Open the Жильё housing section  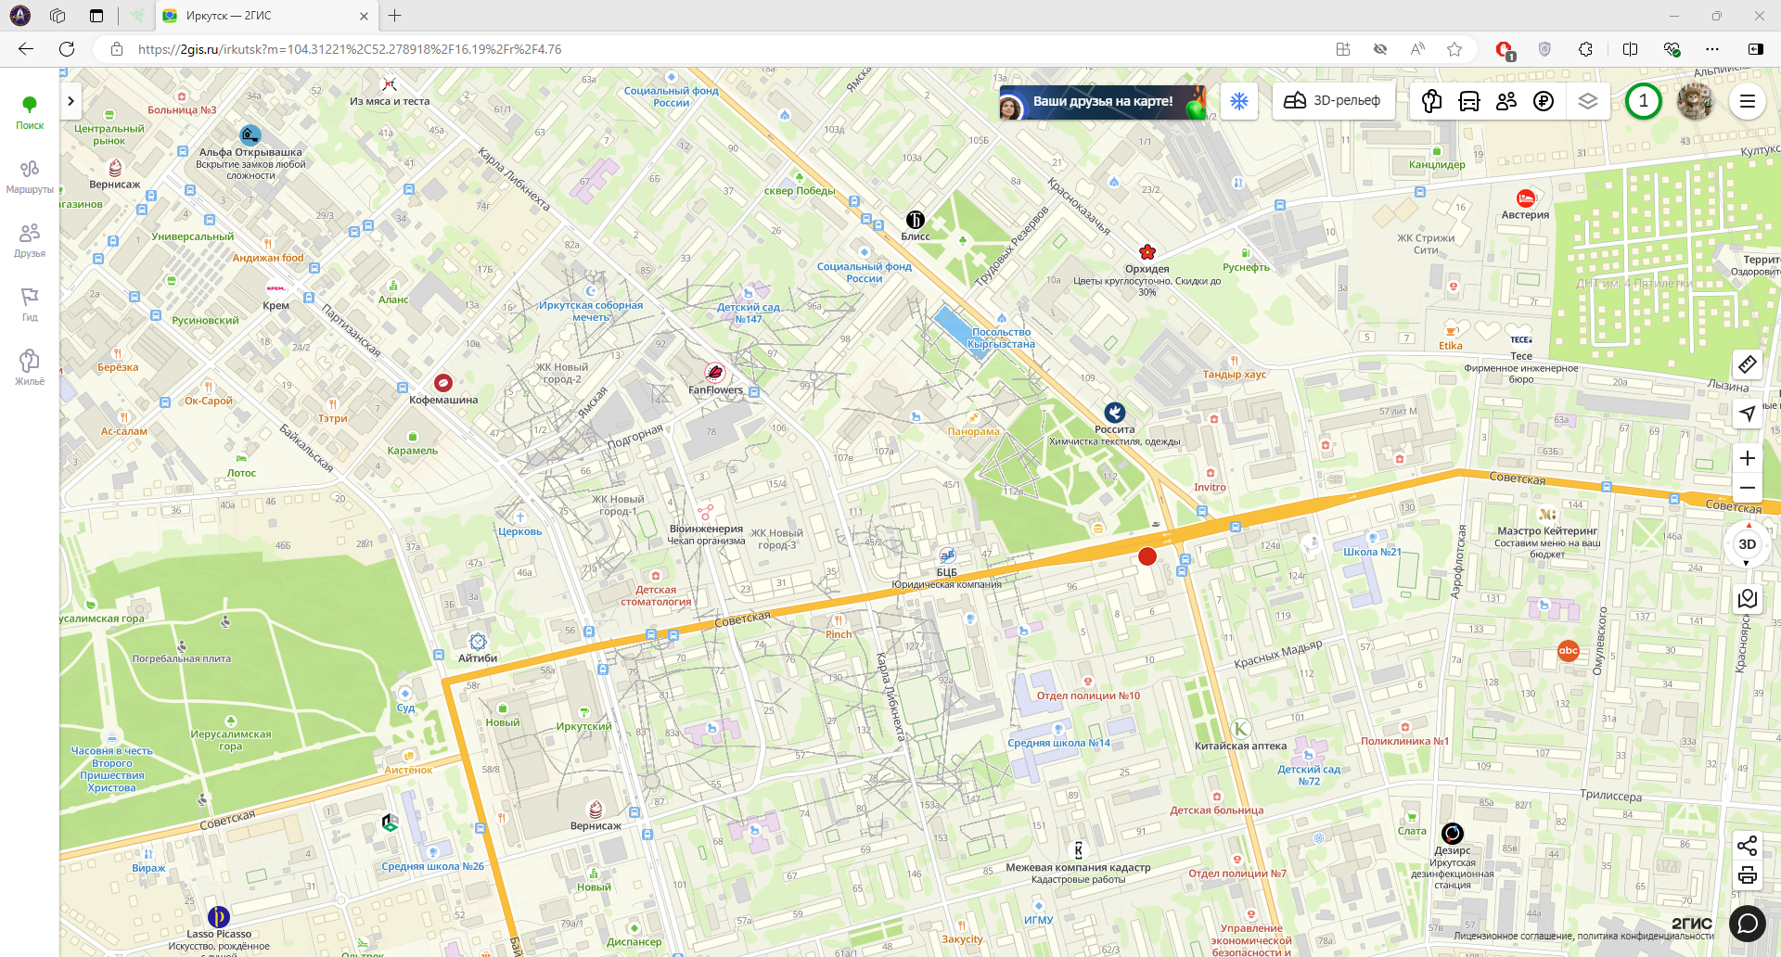(30, 368)
